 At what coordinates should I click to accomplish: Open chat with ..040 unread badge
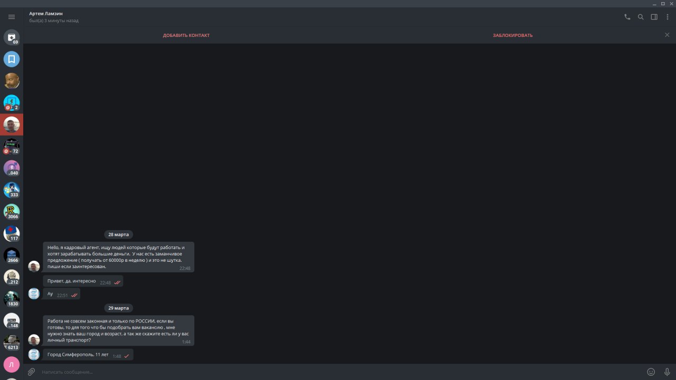click(12, 168)
